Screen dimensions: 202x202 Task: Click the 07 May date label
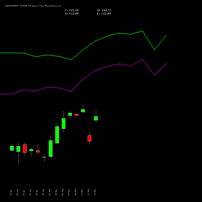point(69,192)
